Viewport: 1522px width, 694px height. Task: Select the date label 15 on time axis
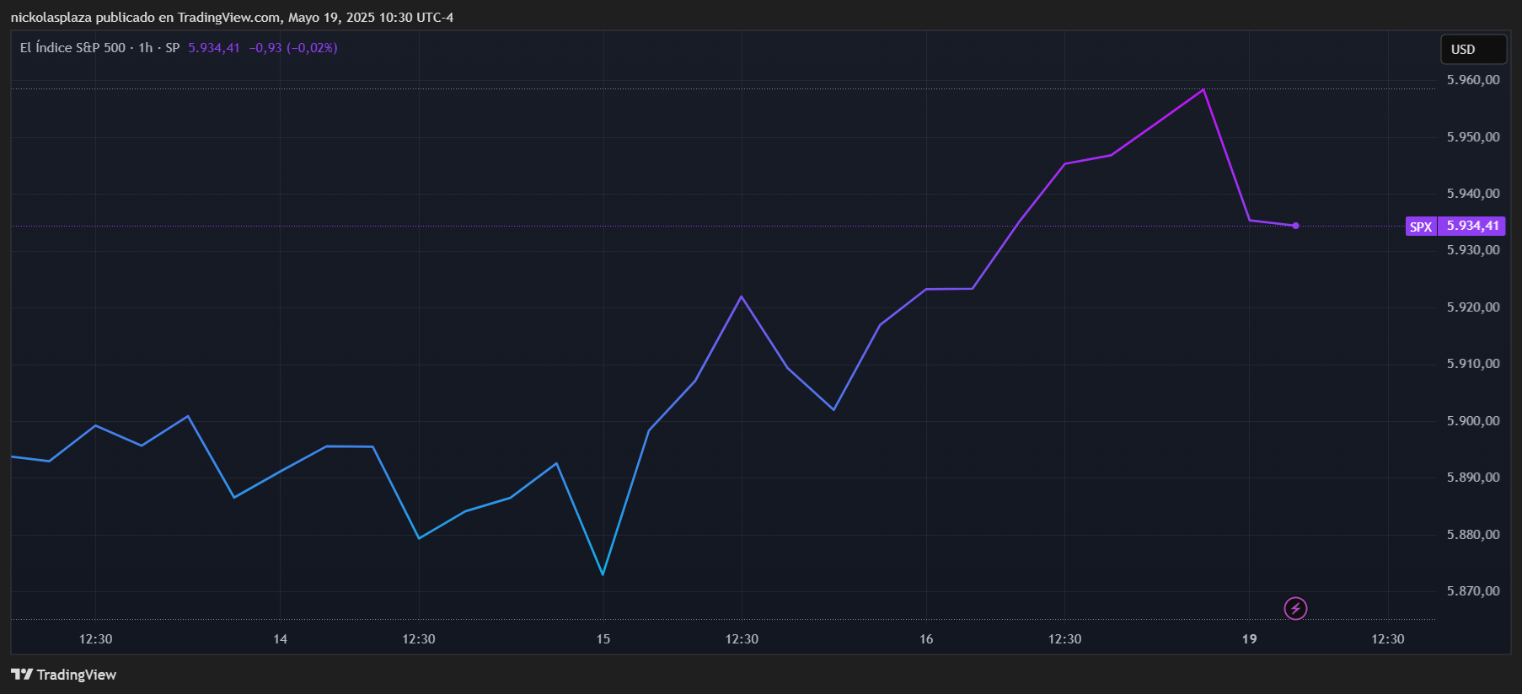pyautogui.click(x=603, y=639)
